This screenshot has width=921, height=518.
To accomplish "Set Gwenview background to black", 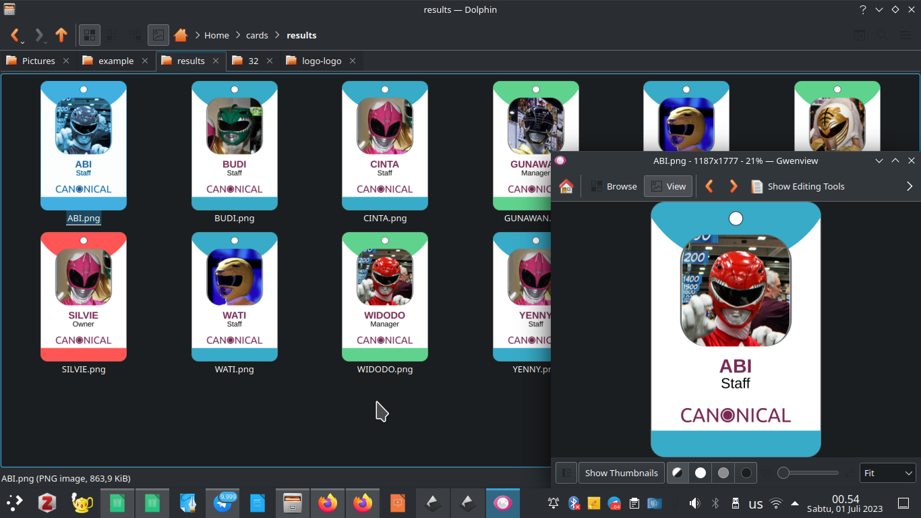I will [x=746, y=473].
